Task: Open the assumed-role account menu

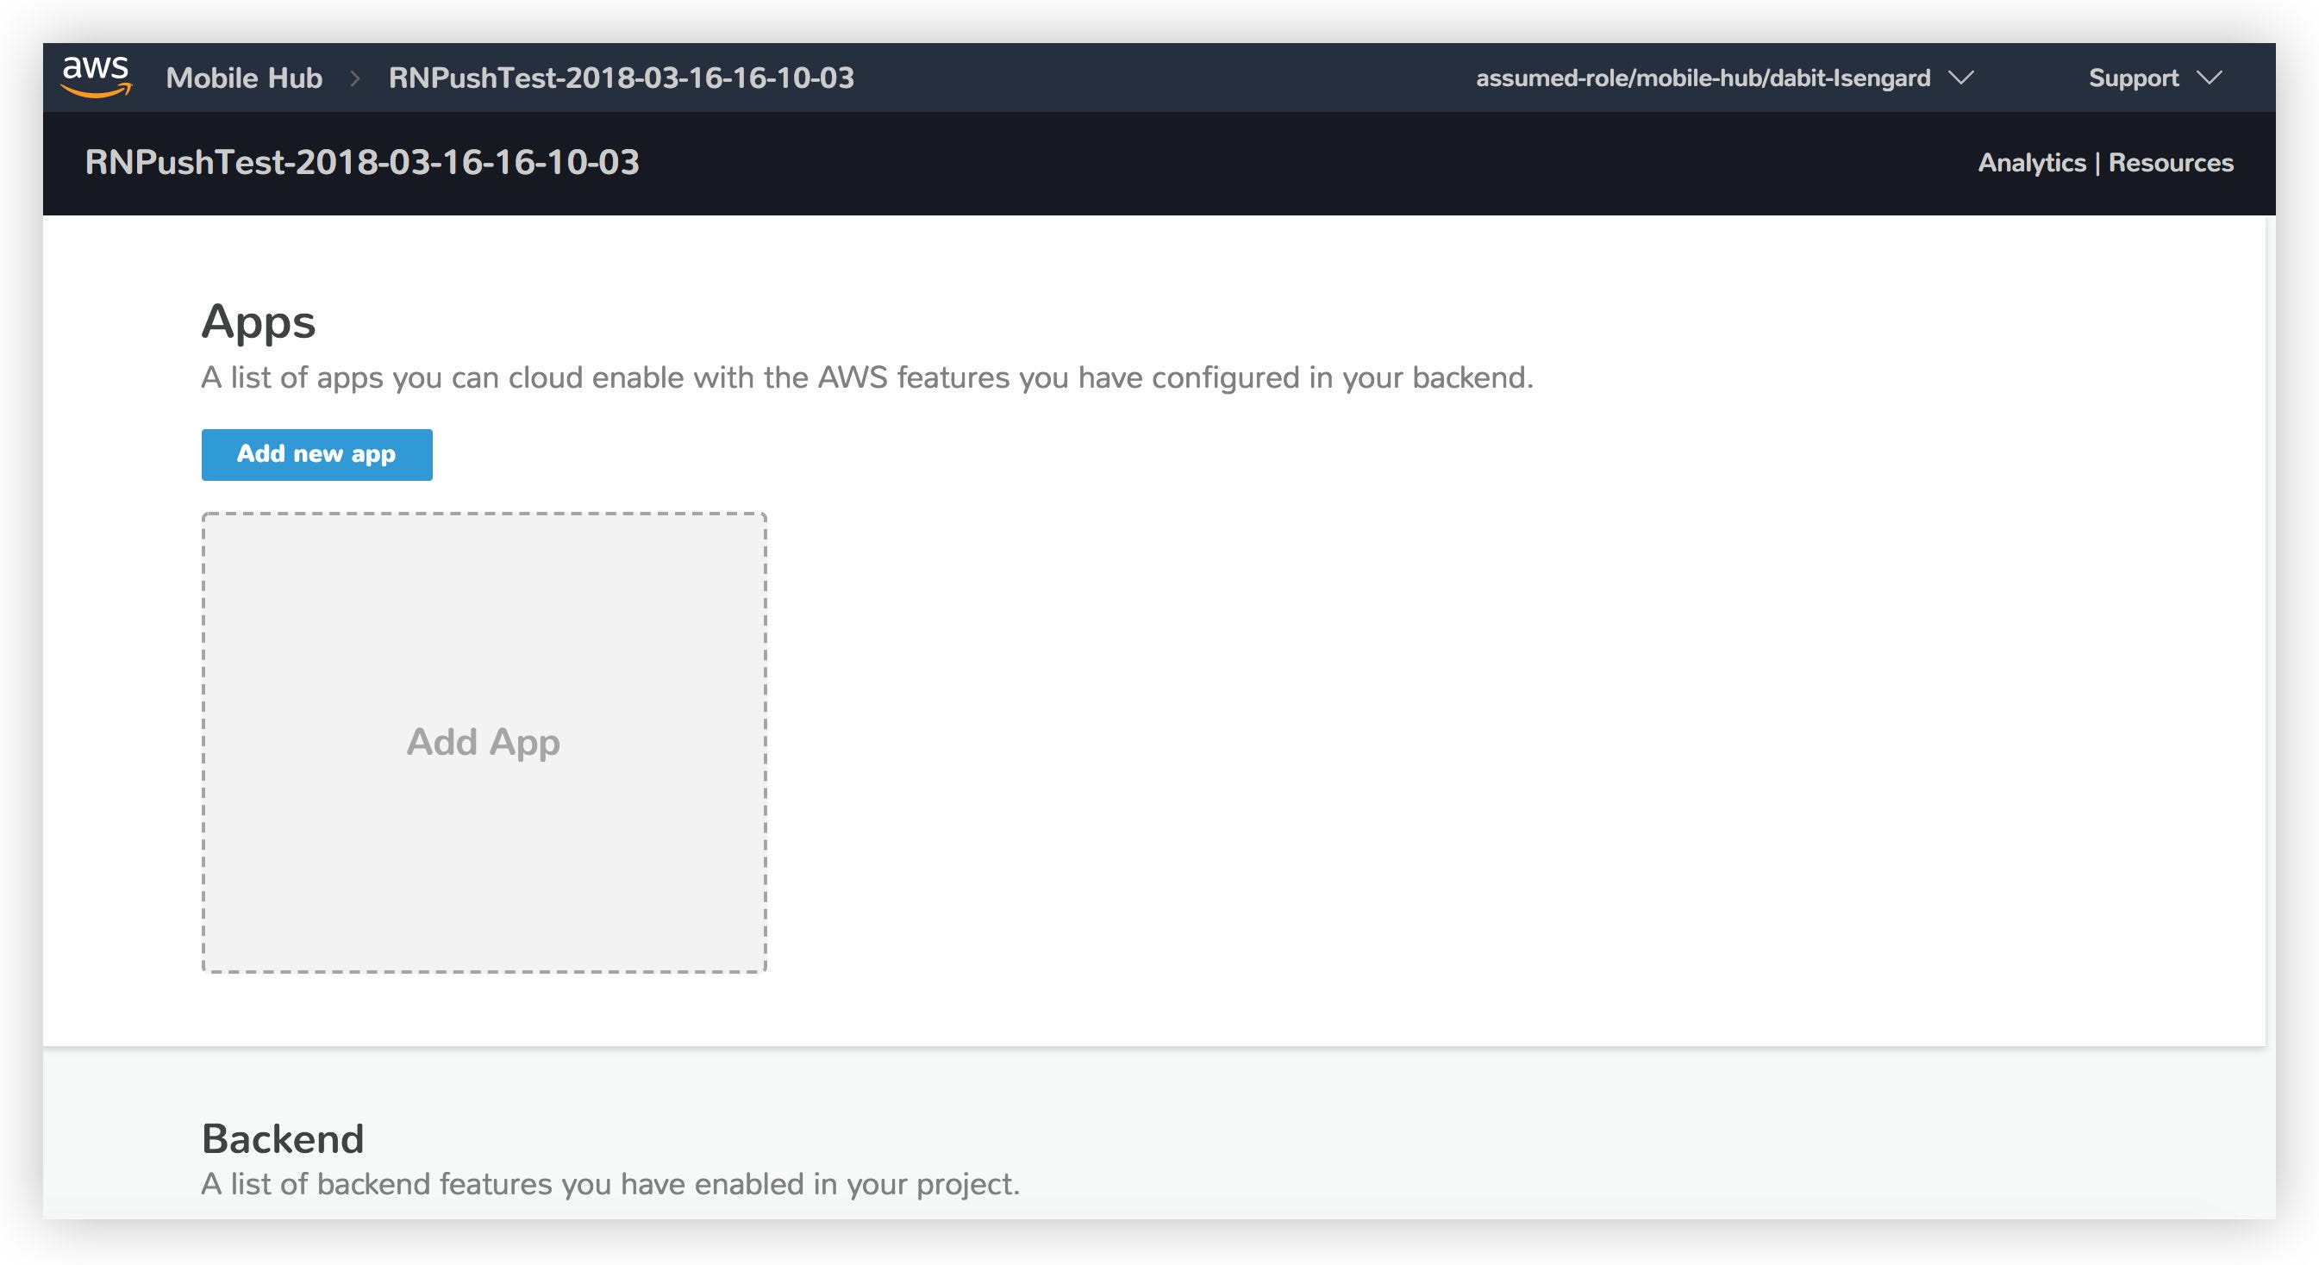Action: [1703, 78]
